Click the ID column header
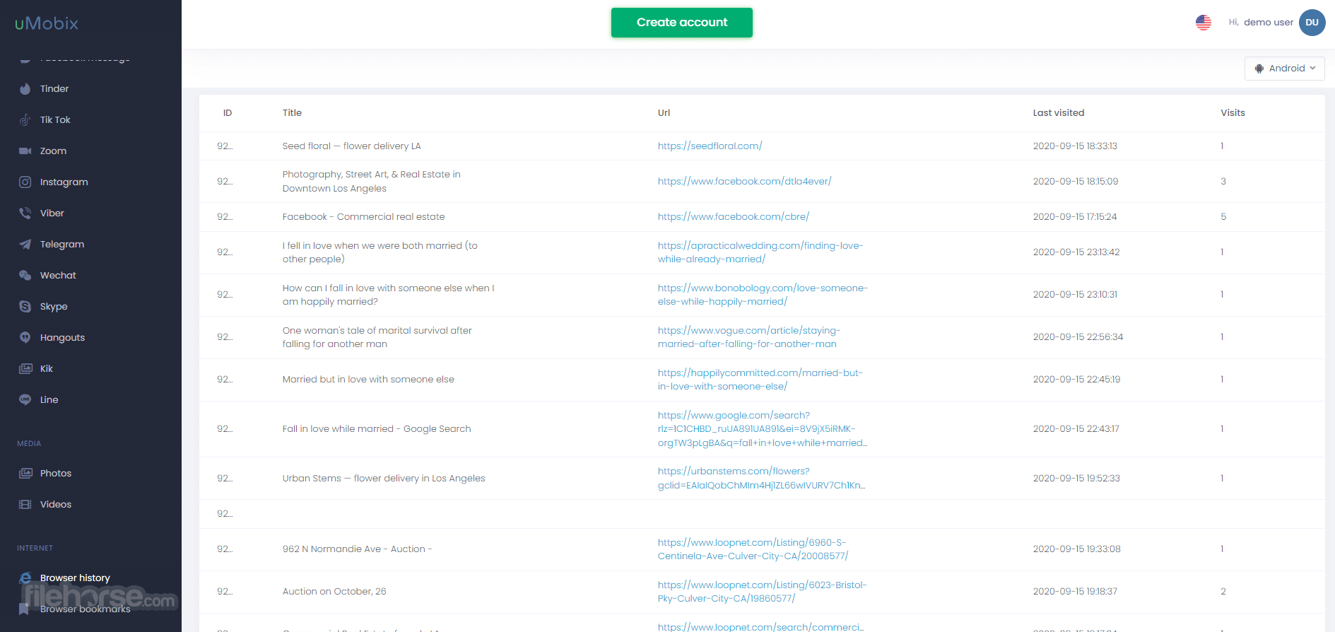The image size is (1335, 632). point(228,113)
